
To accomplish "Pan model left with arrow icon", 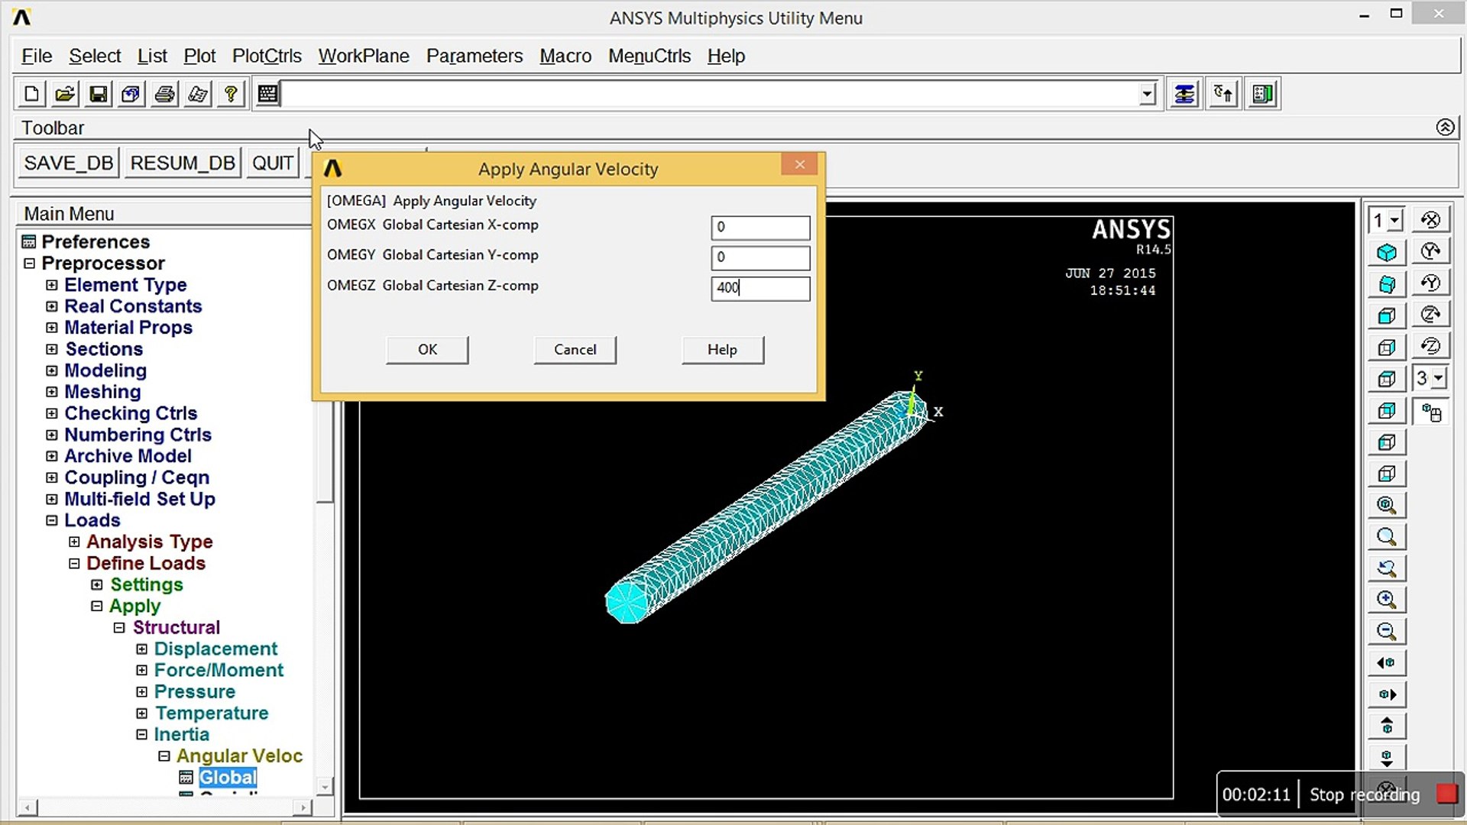I will tap(1386, 663).
